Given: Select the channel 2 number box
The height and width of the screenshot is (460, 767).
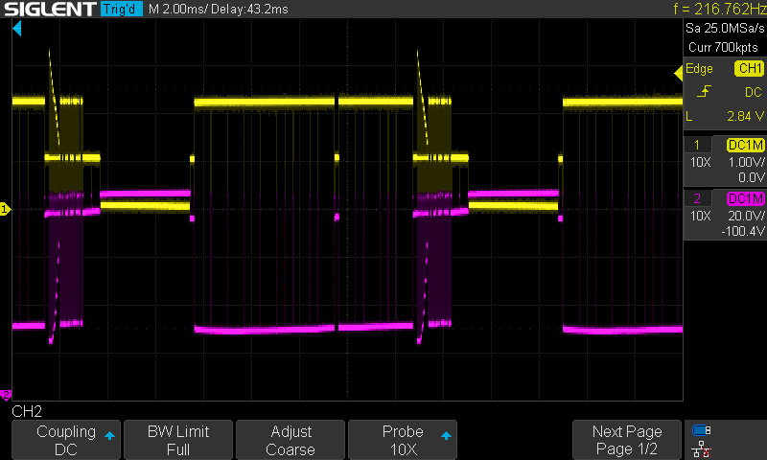Looking at the screenshot, I should point(697,198).
